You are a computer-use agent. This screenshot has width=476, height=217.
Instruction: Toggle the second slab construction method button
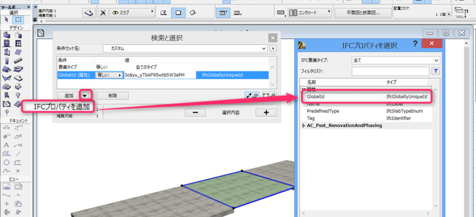[237, 13]
